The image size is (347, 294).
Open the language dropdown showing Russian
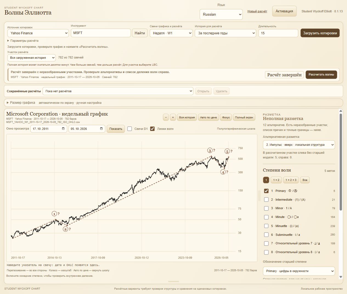221,14
